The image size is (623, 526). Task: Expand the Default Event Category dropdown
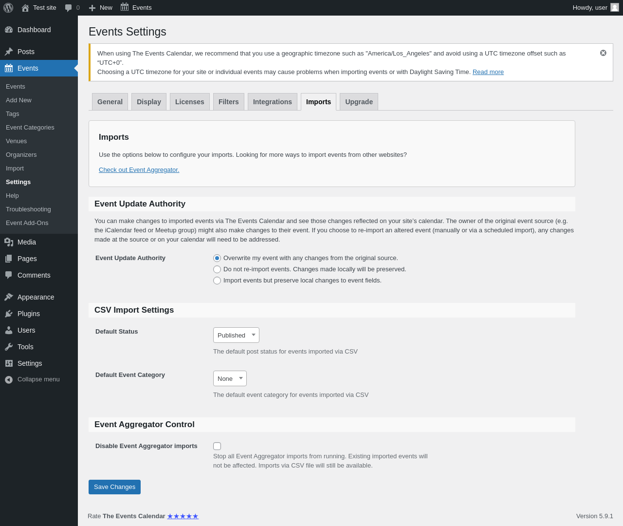point(230,378)
